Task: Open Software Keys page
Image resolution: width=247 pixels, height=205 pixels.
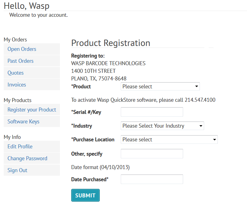Action: coord(23,122)
